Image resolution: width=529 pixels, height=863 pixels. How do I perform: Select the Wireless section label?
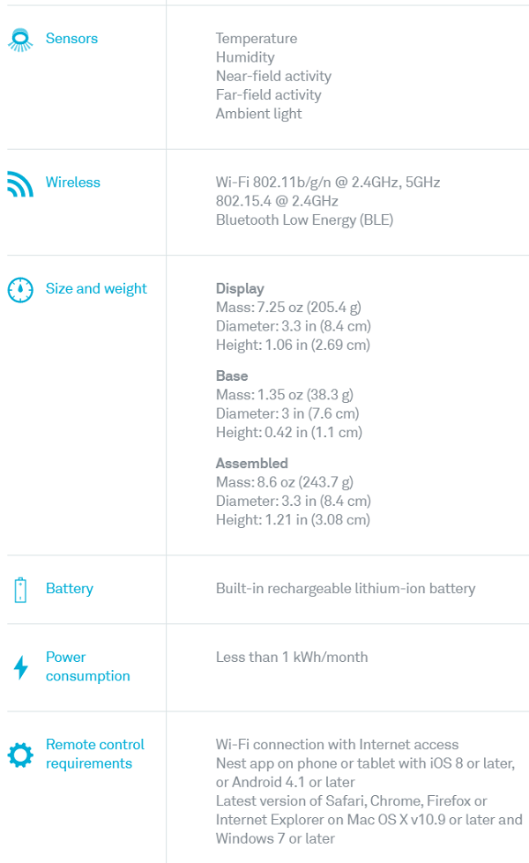[73, 182]
